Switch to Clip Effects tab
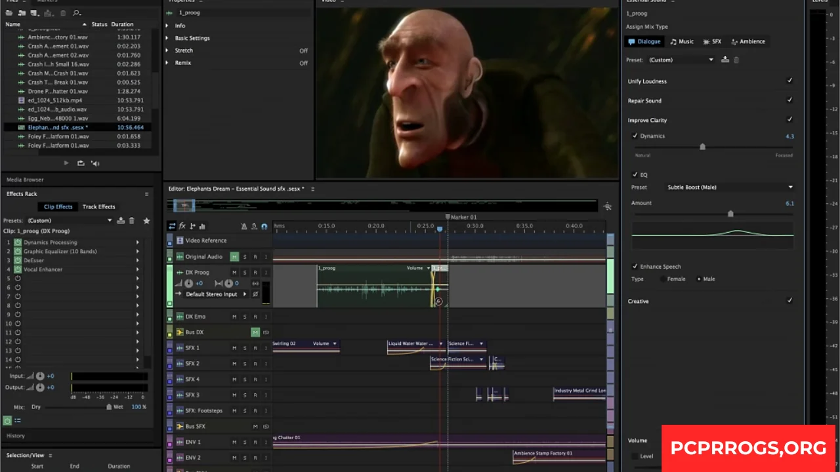The width and height of the screenshot is (840, 472). tap(58, 206)
